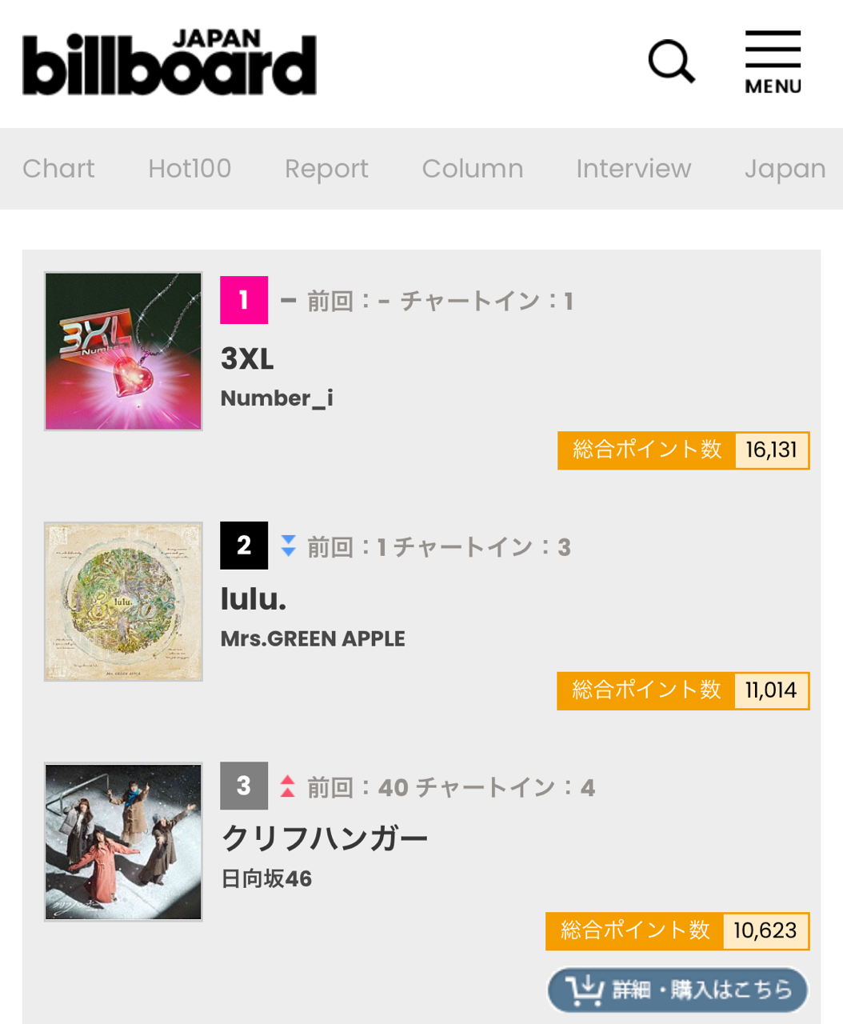The image size is (843, 1024).
Task: Click the black rank 2 badge
Action: [244, 546]
